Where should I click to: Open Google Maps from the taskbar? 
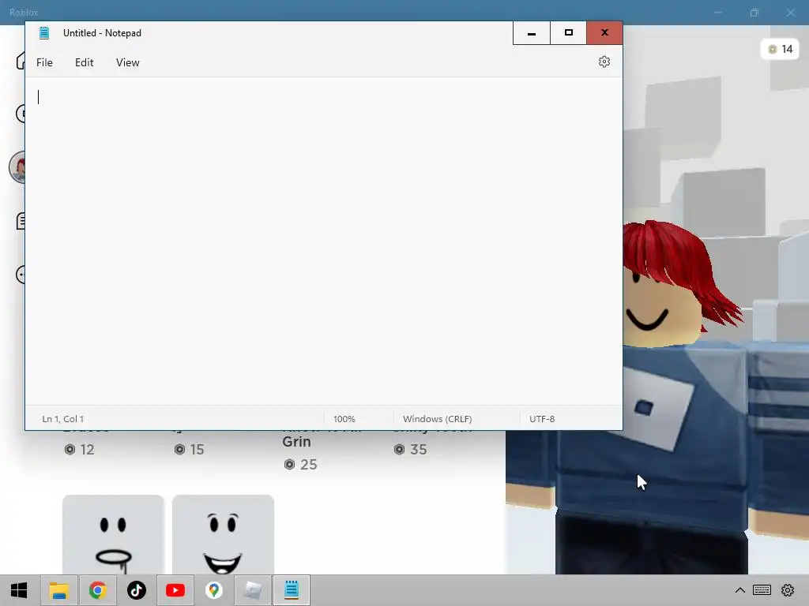[x=214, y=590]
